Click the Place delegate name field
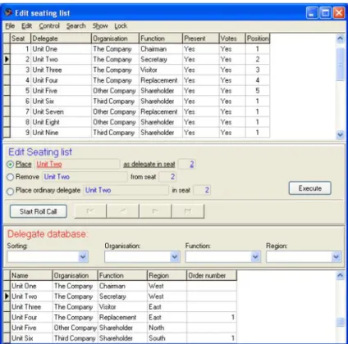 point(77,164)
